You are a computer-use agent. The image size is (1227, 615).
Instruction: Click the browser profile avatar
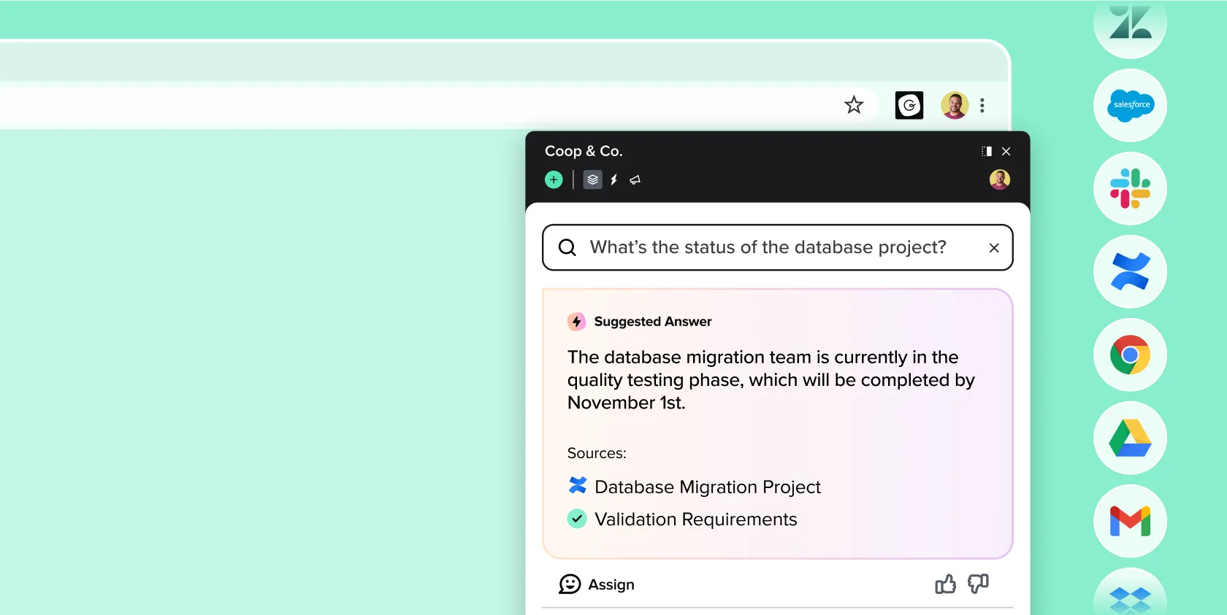[x=954, y=105]
